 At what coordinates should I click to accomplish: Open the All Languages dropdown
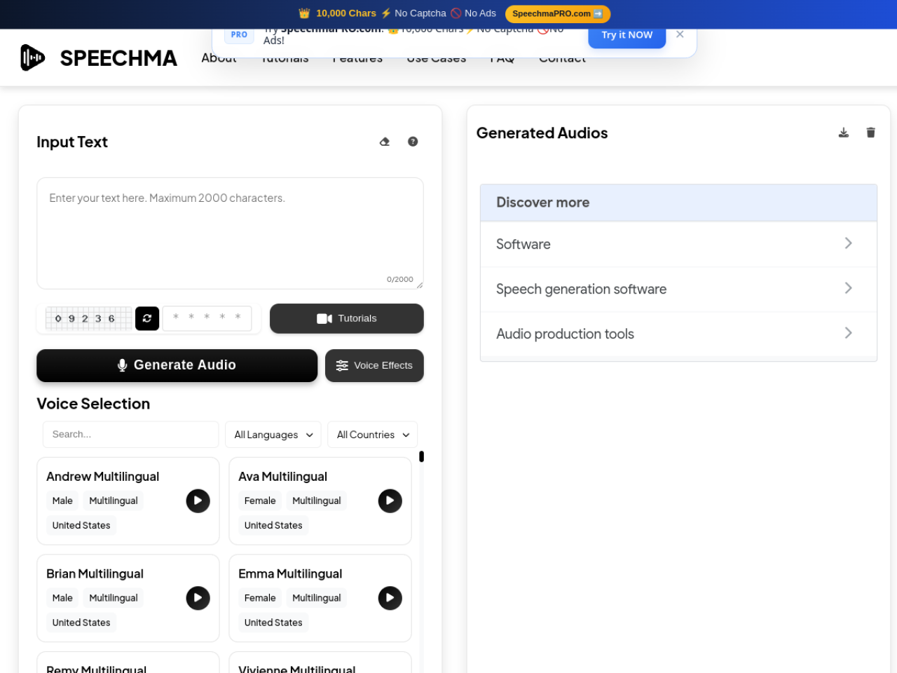click(273, 435)
